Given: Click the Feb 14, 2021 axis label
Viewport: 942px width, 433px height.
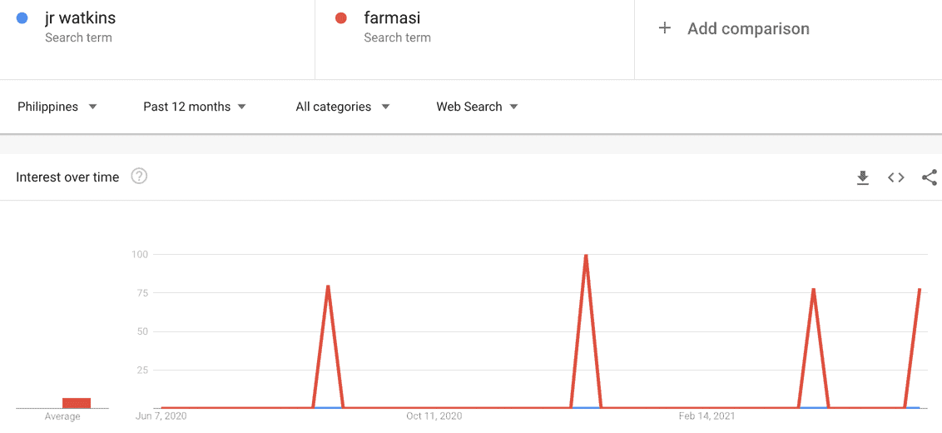Looking at the screenshot, I should (707, 416).
